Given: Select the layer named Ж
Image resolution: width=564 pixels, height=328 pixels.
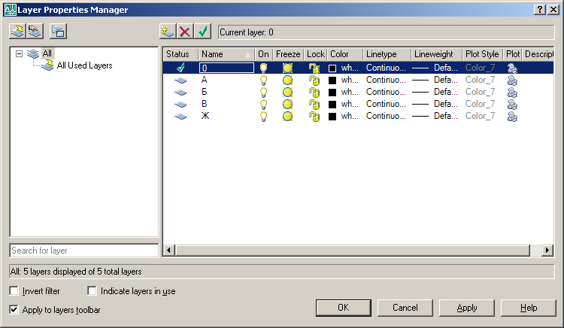Looking at the screenshot, I should click(x=205, y=116).
